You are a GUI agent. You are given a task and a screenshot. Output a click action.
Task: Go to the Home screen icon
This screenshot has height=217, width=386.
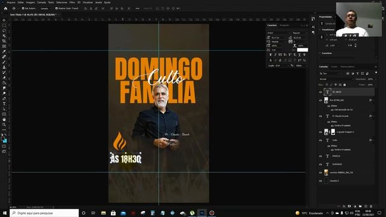5,8
